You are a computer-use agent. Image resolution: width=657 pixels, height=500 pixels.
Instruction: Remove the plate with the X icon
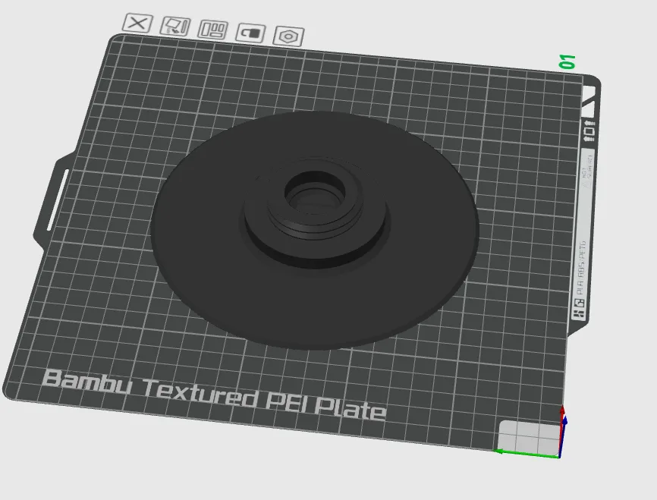click(x=137, y=23)
